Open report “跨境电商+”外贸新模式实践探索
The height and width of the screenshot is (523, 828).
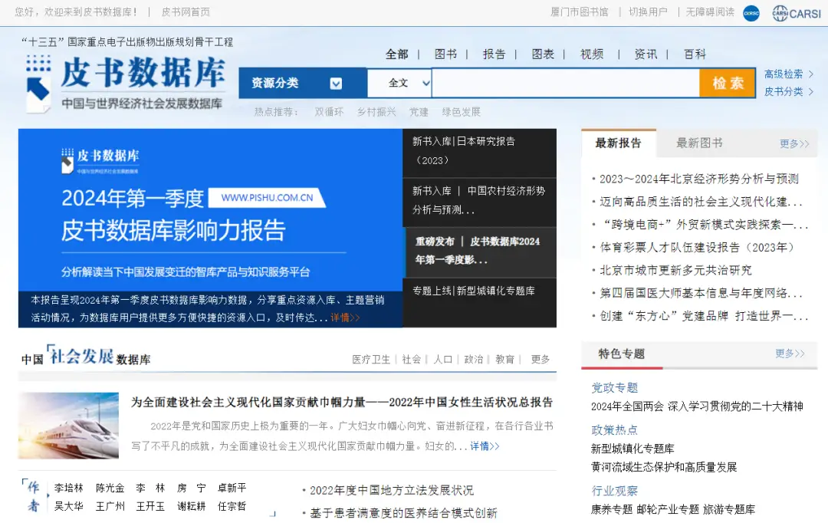[704, 225]
